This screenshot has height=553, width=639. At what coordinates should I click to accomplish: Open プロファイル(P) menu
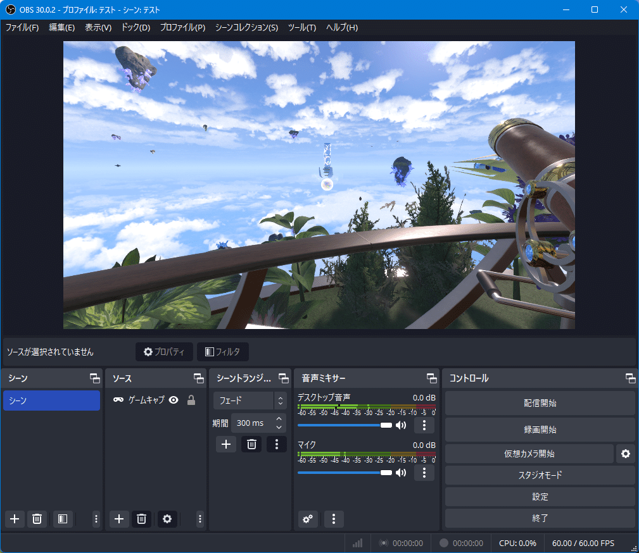[x=182, y=27]
